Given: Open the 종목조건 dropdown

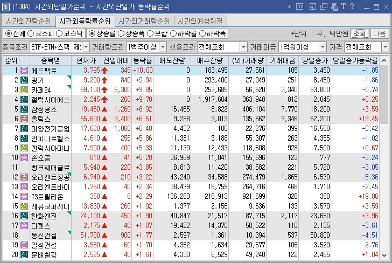Looking at the screenshot, I should coord(86,47).
